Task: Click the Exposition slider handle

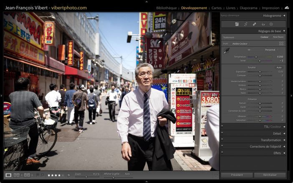Action: tap(260, 72)
